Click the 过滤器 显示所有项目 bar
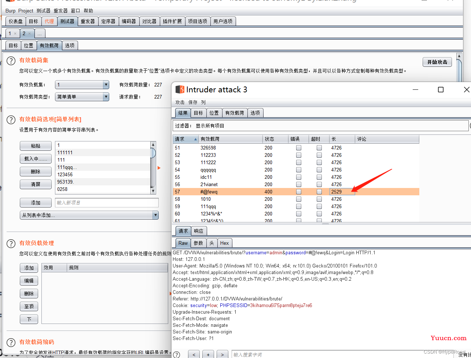This screenshot has height=358, width=471. click(x=321, y=126)
